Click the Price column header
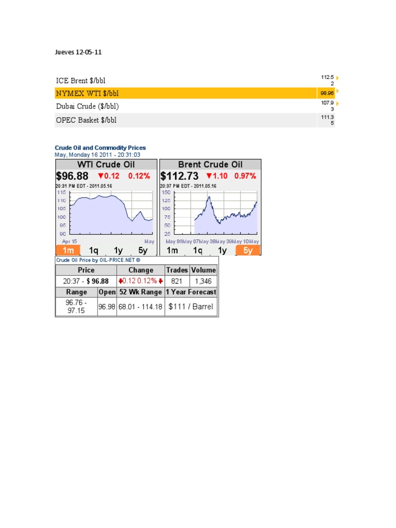The height and width of the screenshot is (528, 396). tap(86, 270)
